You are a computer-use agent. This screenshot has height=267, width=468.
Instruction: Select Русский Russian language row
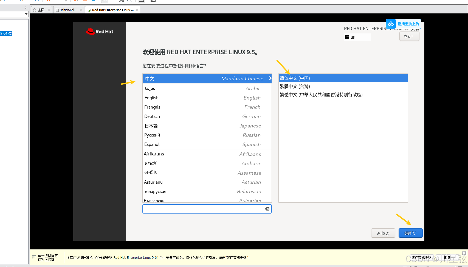pos(207,135)
